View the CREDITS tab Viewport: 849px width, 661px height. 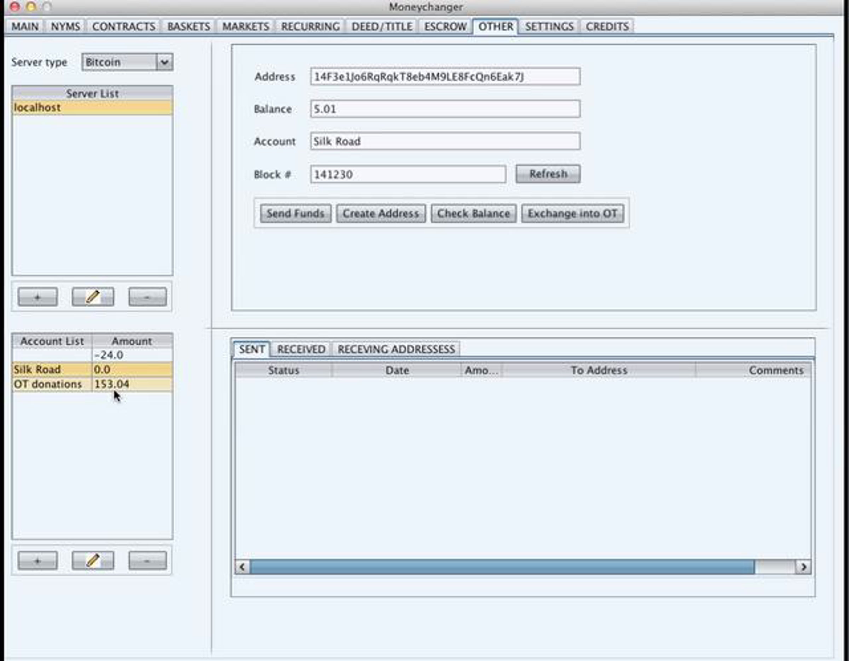coord(607,27)
